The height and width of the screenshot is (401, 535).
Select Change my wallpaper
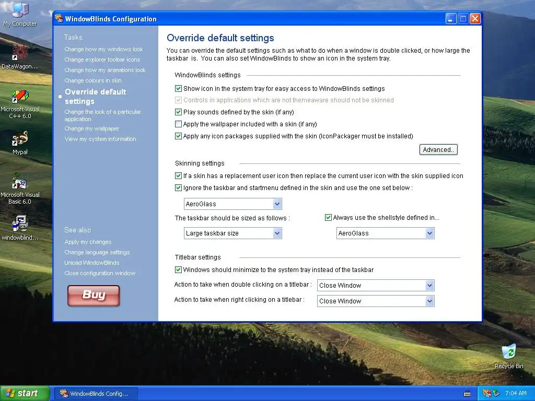coord(92,128)
